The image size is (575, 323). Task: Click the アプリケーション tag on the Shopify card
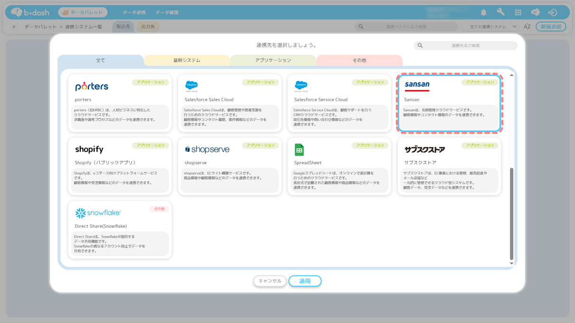[x=151, y=145]
